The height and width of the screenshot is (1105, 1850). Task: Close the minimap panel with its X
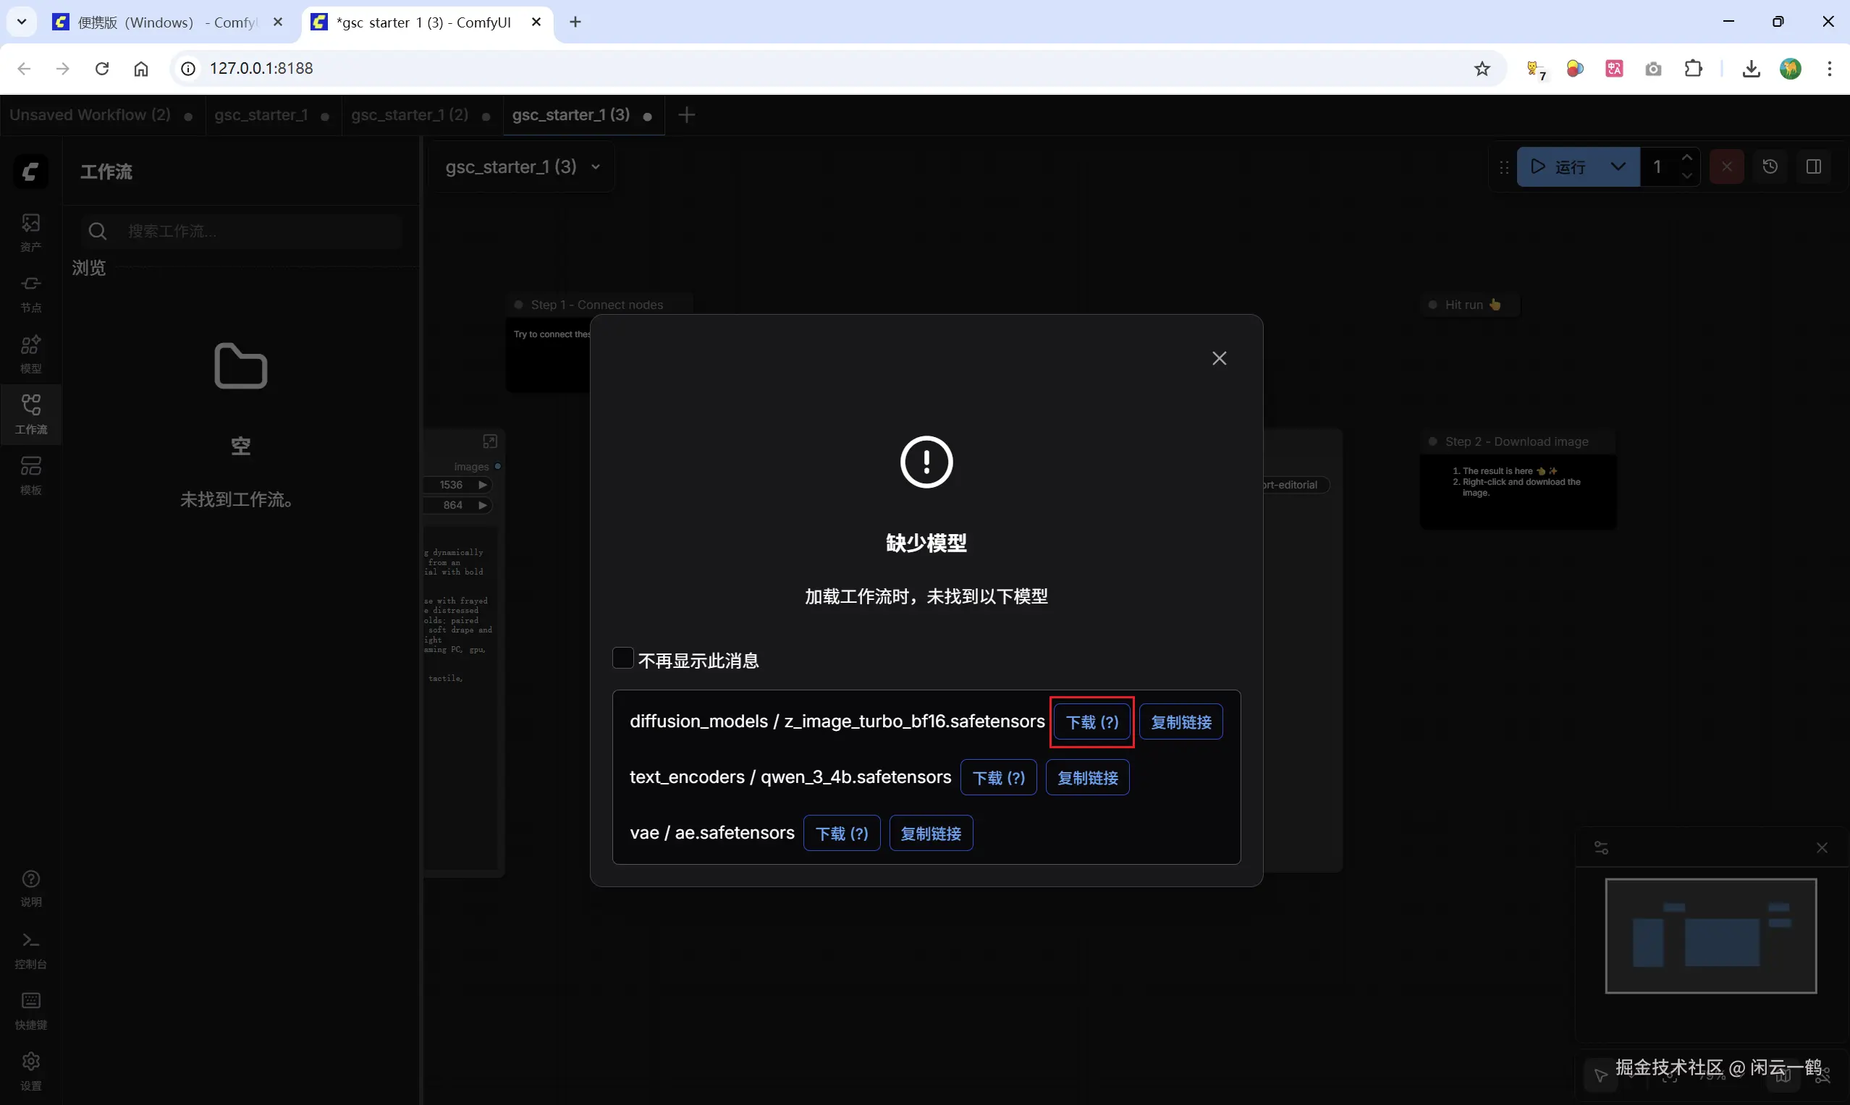pos(1822,848)
